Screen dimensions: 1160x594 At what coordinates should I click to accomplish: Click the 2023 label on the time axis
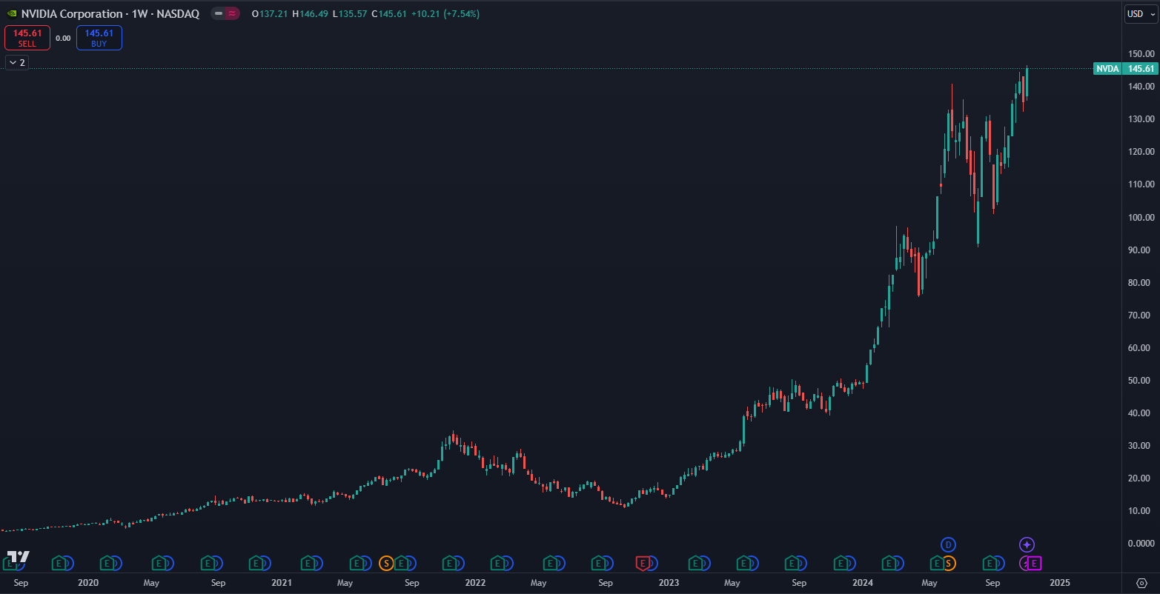point(669,583)
